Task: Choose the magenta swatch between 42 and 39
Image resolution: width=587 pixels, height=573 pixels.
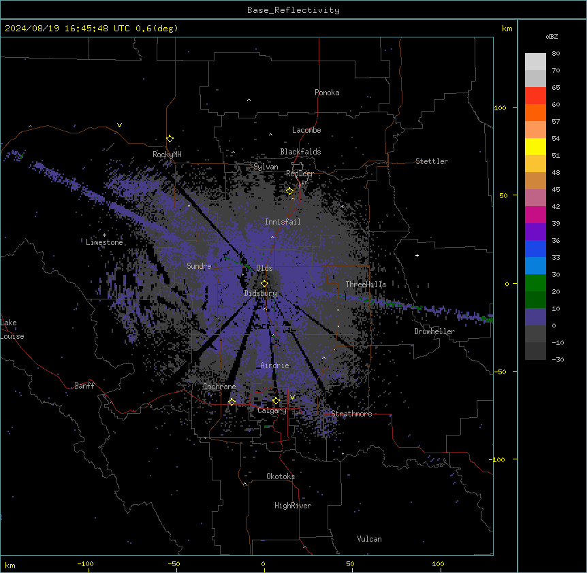Action: [x=535, y=214]
